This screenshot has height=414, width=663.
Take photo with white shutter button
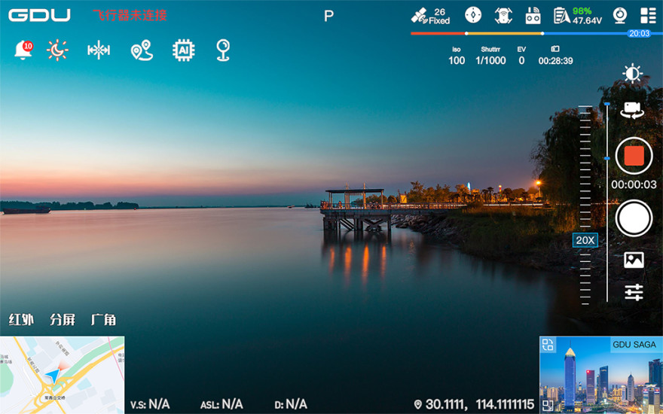(634, 218)
